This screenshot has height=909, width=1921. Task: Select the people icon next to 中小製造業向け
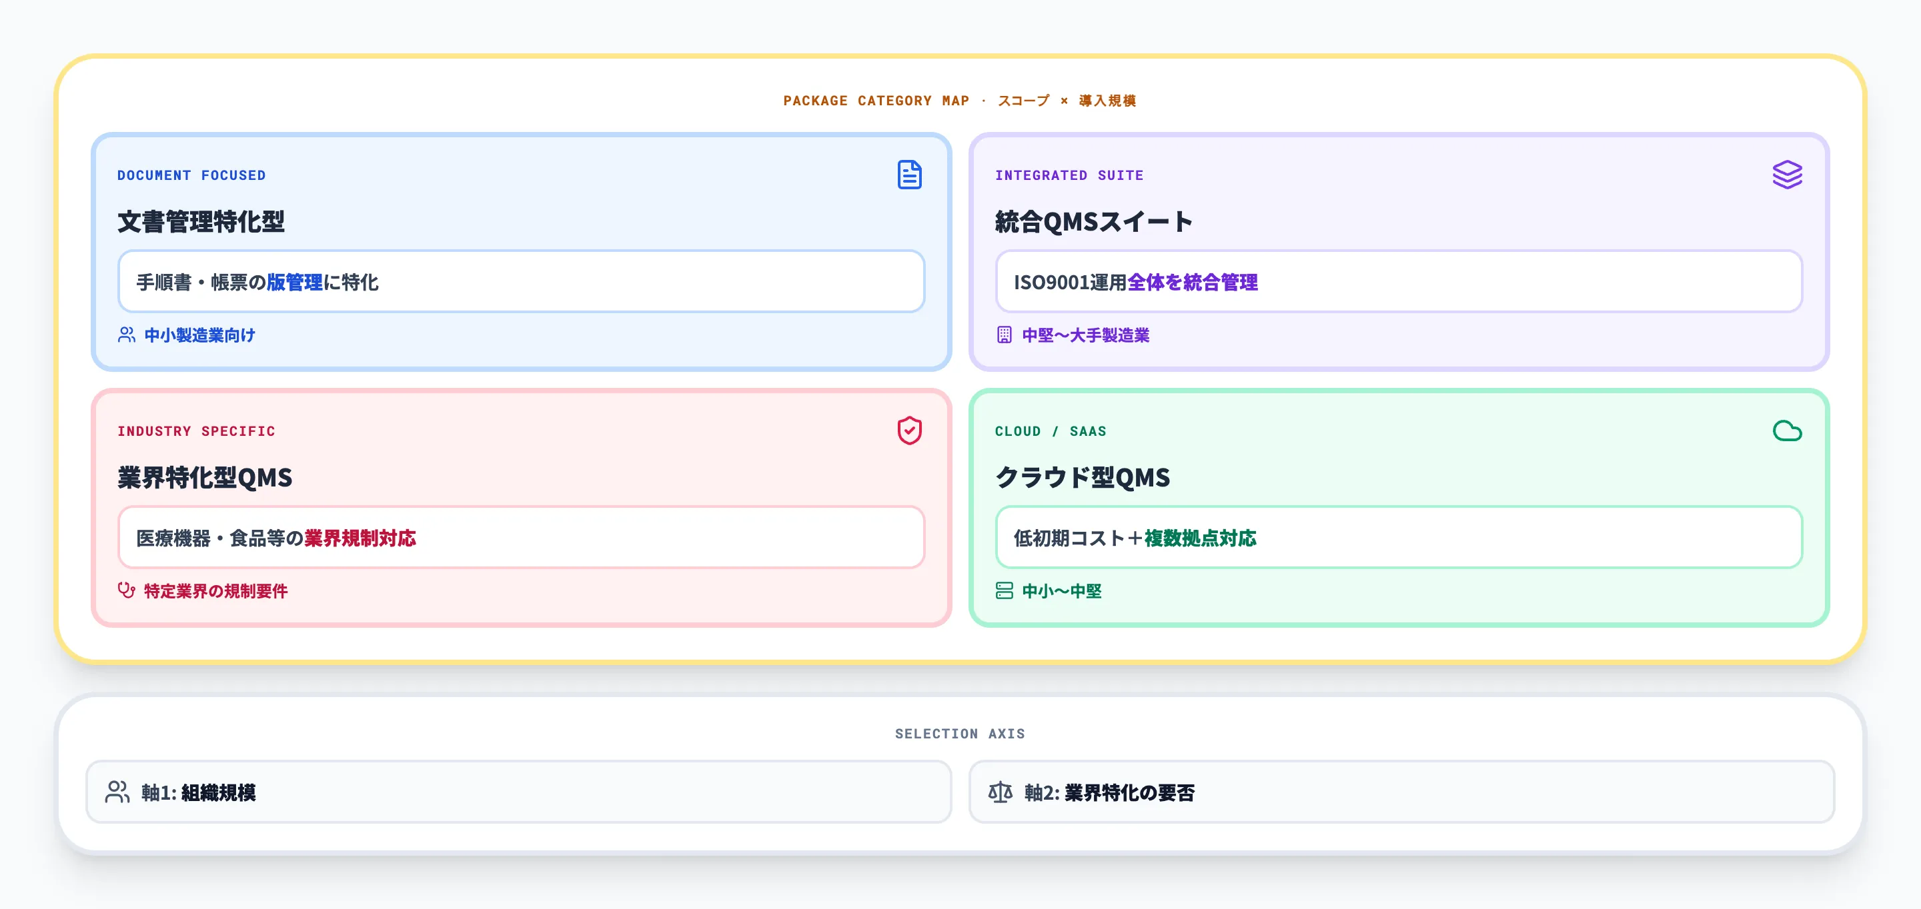(x=125, y=335)
